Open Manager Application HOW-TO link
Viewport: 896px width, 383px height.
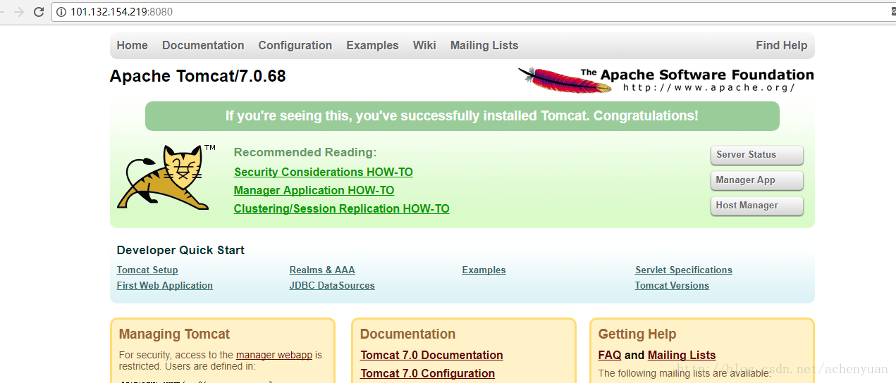click(314, 190)
